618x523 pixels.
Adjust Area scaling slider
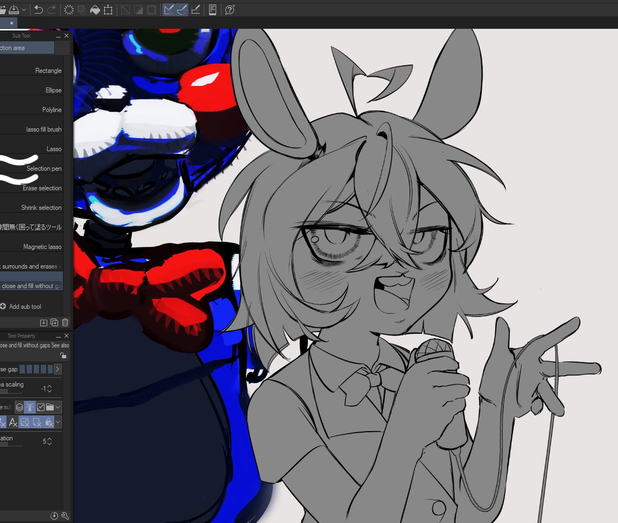[x=11, y=391]
